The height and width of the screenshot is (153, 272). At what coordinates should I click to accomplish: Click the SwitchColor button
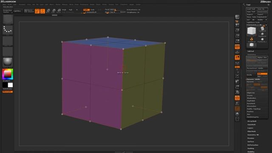8,89
